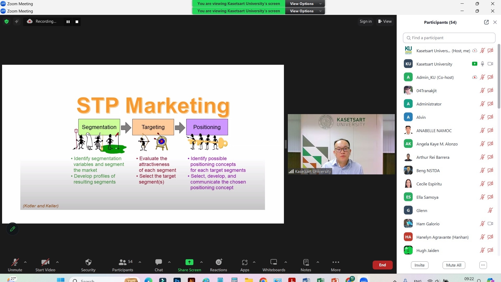
Task: Open Photoshop from the taskbar
Action: click(x=177, y=280)
